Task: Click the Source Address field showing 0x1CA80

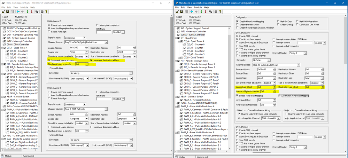Action: pyautogui.click(x=267, y=69)
